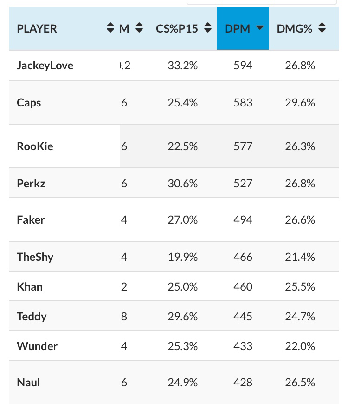The width and height of the screenshot is (348, 404).
Task: Click the CS%P15 sort arrows icon
Action: (x=208, y=27)
